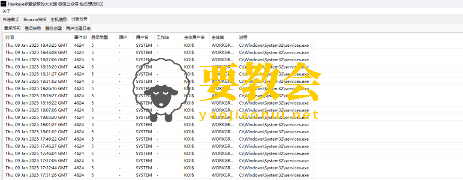Sort by the 主体域 column header
This screenshot has width=463, height=180.
(223, 37)
